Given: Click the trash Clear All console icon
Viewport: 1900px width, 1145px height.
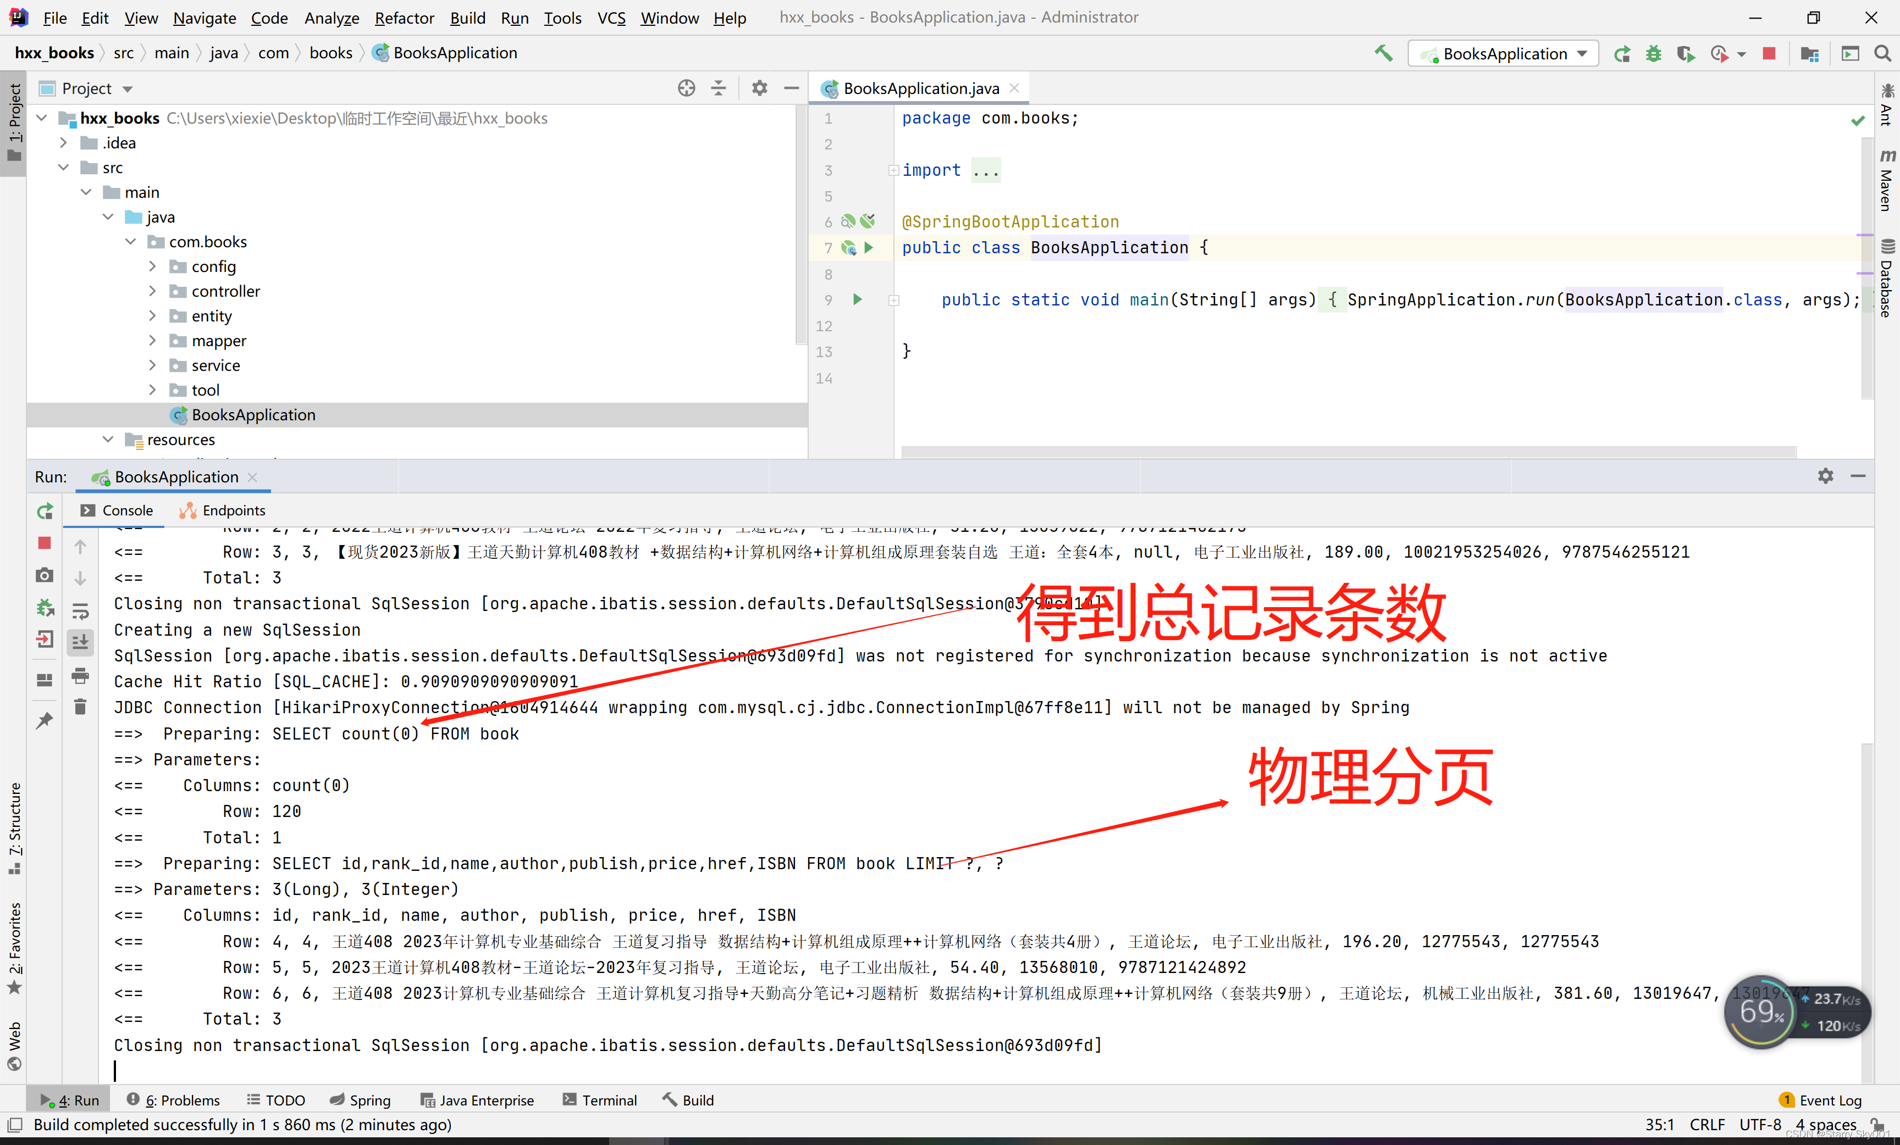Looking at the screenshot, I should click(x=80, y=707).
